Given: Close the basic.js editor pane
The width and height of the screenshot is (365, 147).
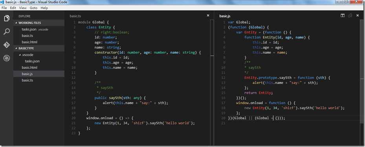Looking at the screenshot, I should [x=358, y=15].
